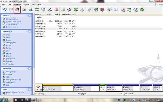Collapse the Operations sidebar panel
Viewport: 163px width, 102px height.
29,31
